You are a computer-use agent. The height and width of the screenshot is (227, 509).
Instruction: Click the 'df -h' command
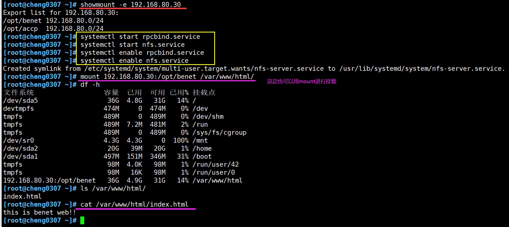[x=90, y=85]
